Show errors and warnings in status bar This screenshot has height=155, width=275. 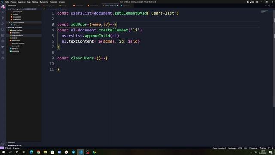tap(8, 148)
